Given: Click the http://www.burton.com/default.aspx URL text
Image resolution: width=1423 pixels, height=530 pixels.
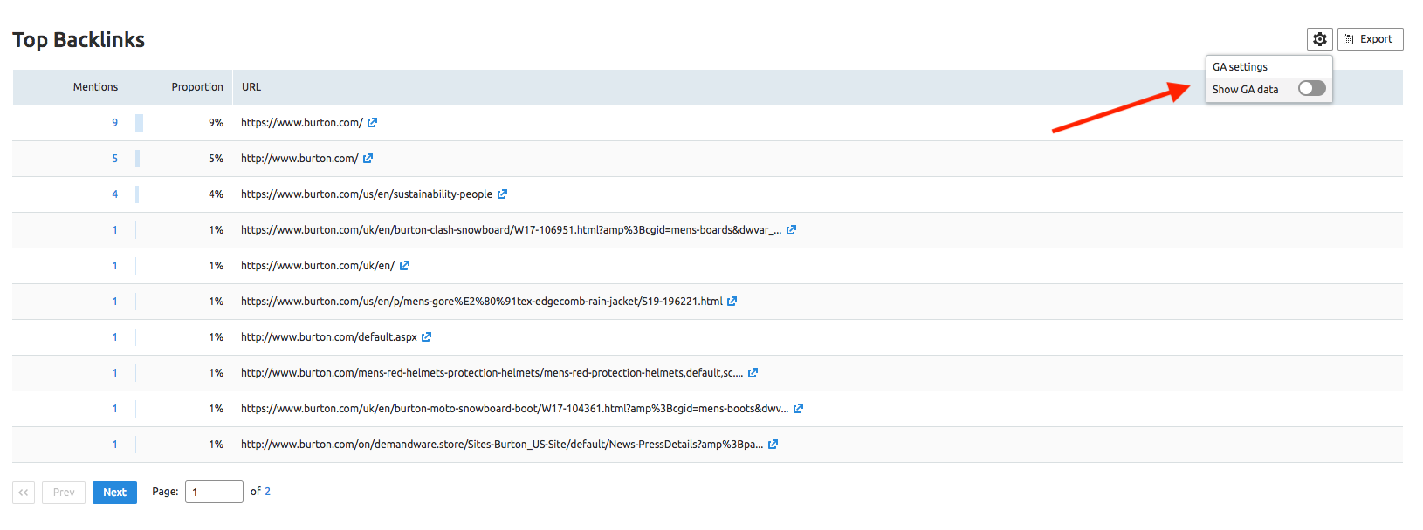Looking at the screenshot, I should (329, 337).
